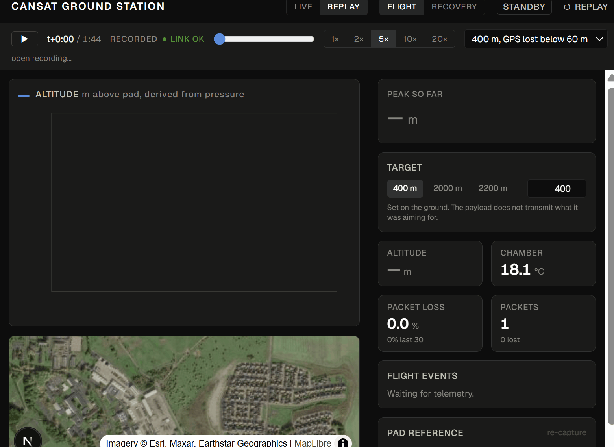The width and height of the screenshot is (614, 447).
Task: Click the custom target altitude input field
Action: click(557, 189)
